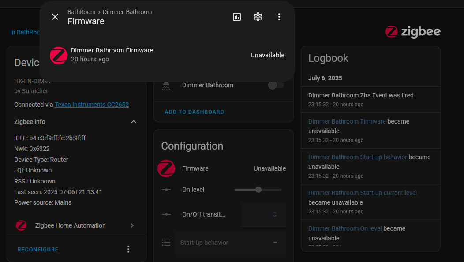Click the Texas Instruments CC2652 link
This screenshot has width=464, height=262.
coord(92,105)
